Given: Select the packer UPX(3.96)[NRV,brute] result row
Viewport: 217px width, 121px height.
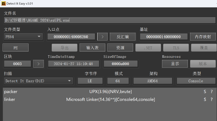Looking at the screenshot, I should coord(109,92).
